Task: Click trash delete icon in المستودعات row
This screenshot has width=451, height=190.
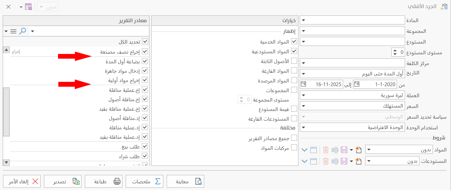Action: (326, 161)
